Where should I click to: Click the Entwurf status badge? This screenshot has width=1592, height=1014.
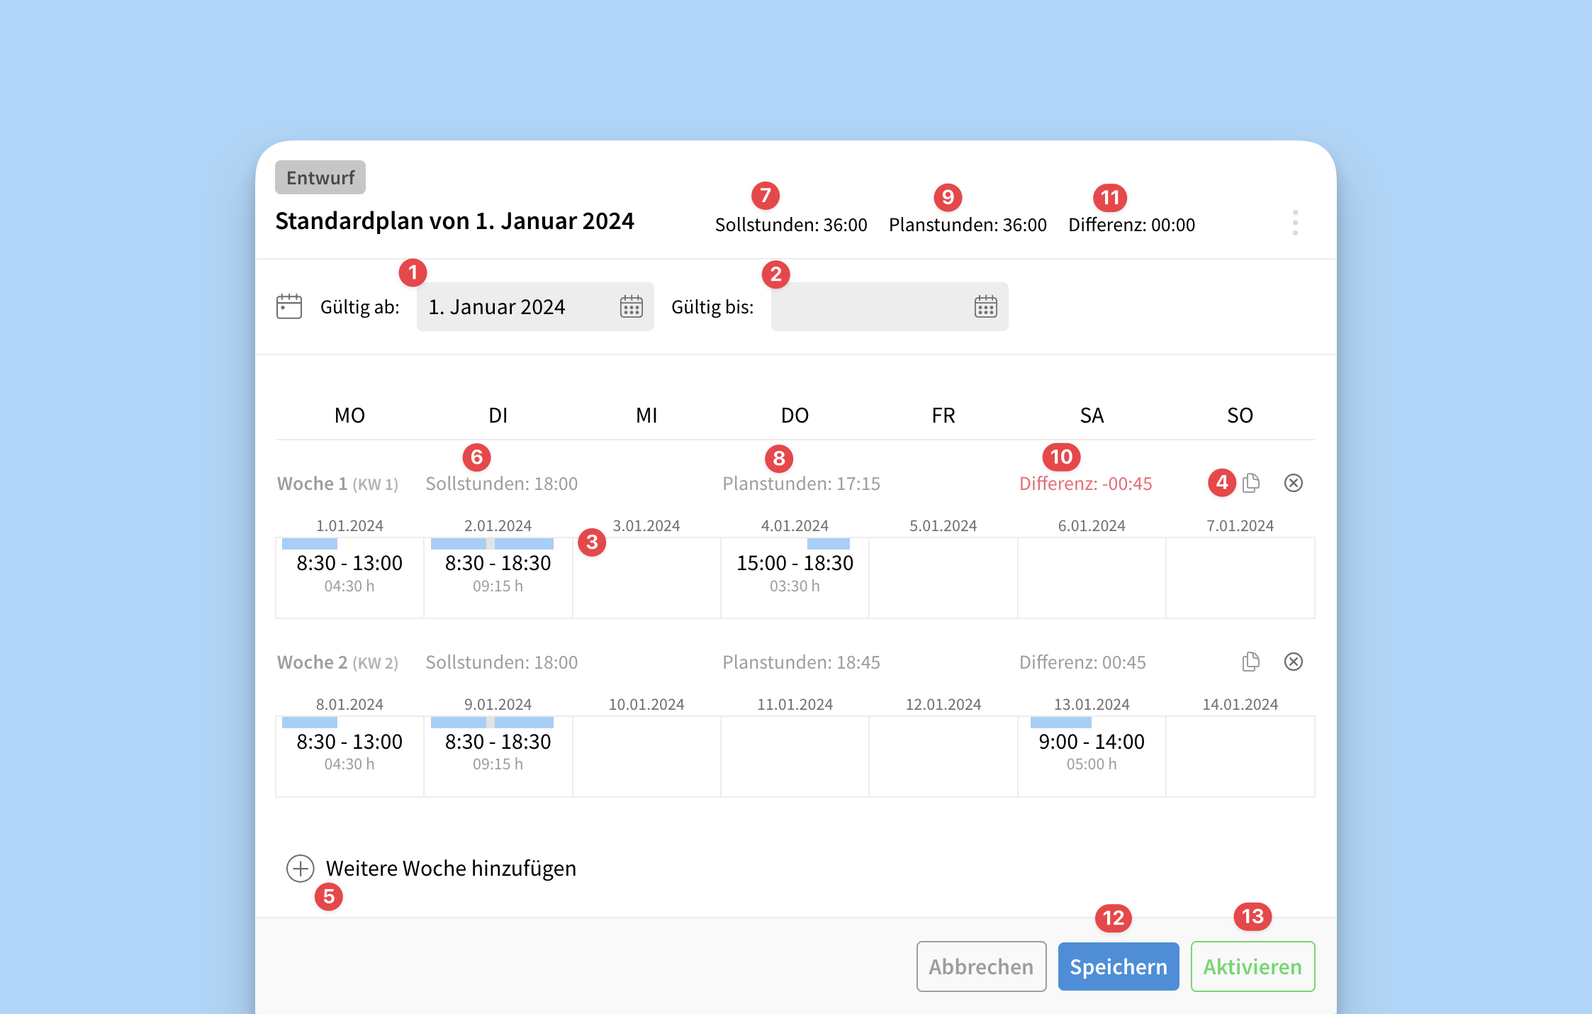pos(320,177)
